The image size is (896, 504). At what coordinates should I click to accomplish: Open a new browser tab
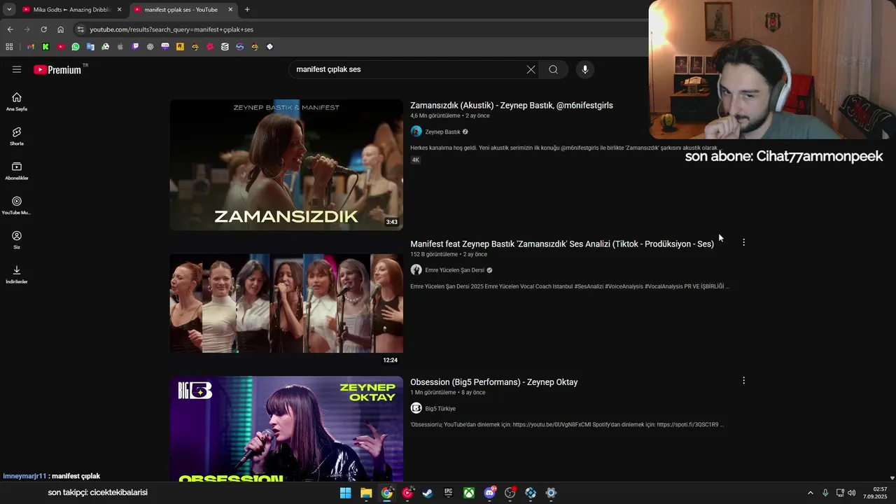click(x=247, y=9)
